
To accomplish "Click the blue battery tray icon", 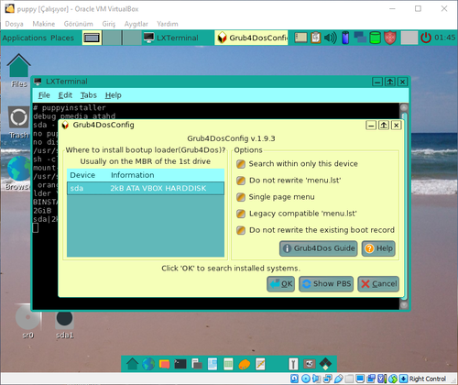I will tap(345, 38).
